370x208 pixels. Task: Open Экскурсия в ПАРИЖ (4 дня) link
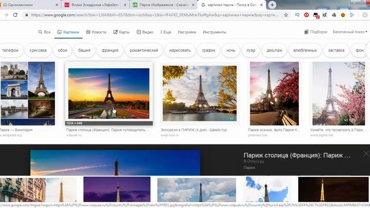[x=194, y=129]
